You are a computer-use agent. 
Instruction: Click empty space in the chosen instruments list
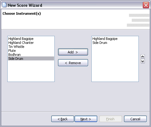pos(115,63)
